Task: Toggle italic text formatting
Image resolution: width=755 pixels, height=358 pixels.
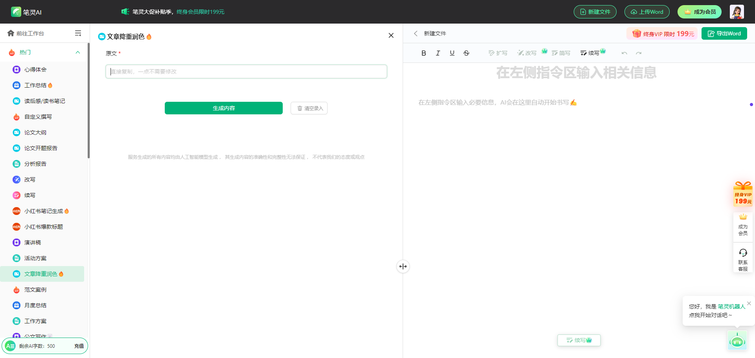Action: (x=438, y=53)
